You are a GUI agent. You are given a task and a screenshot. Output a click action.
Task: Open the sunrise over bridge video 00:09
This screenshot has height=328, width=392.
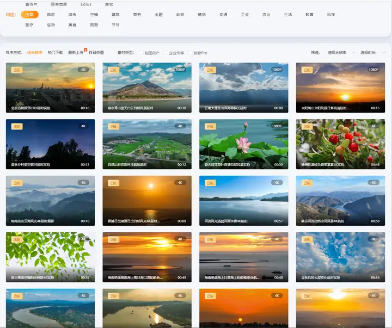pos(147,201)
